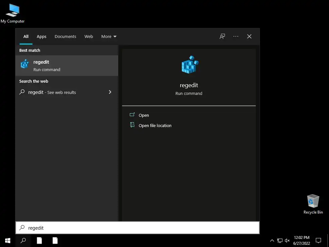Click Open file location
Viewport: 329px width, 247px height.
point(155,125)
